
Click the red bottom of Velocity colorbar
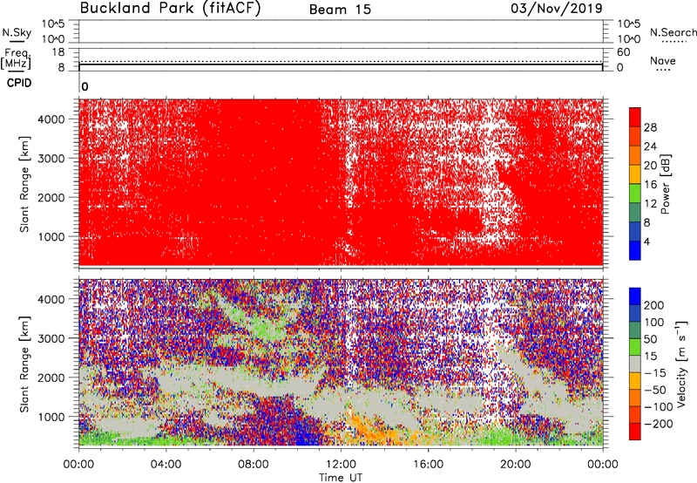click(635, 432)
